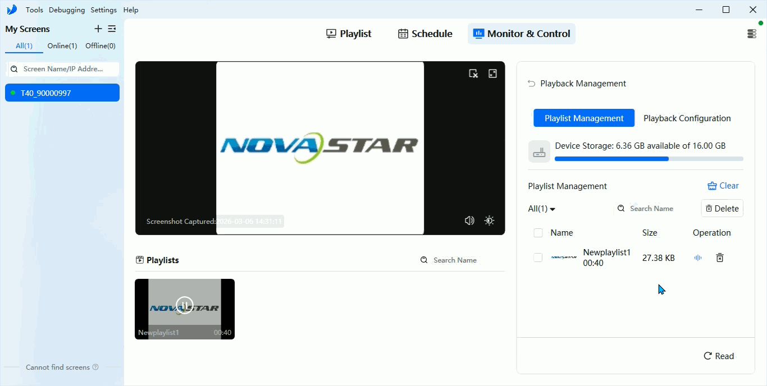Click the device storage progress bar
The height and width of the screenshot is (386, 767).
click(x=649, y=159)
